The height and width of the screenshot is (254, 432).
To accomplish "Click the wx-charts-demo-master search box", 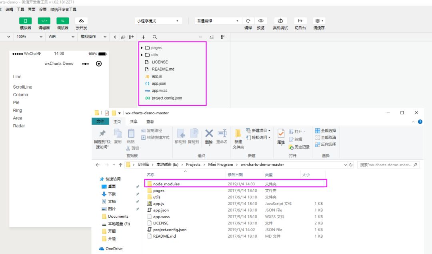I will point(388,165).
